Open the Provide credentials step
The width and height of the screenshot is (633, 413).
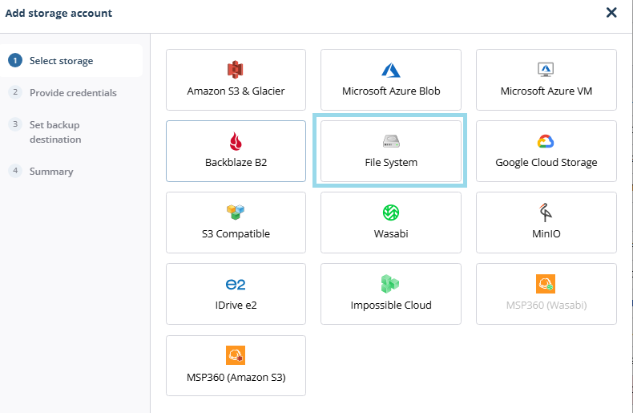73,92
